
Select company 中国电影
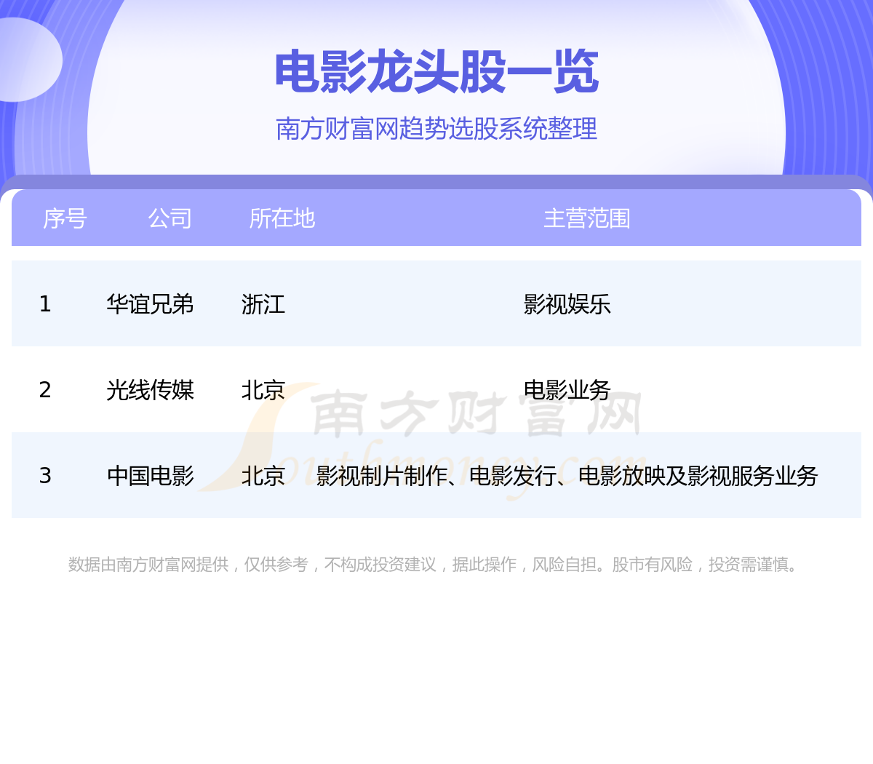coord(150,475)
